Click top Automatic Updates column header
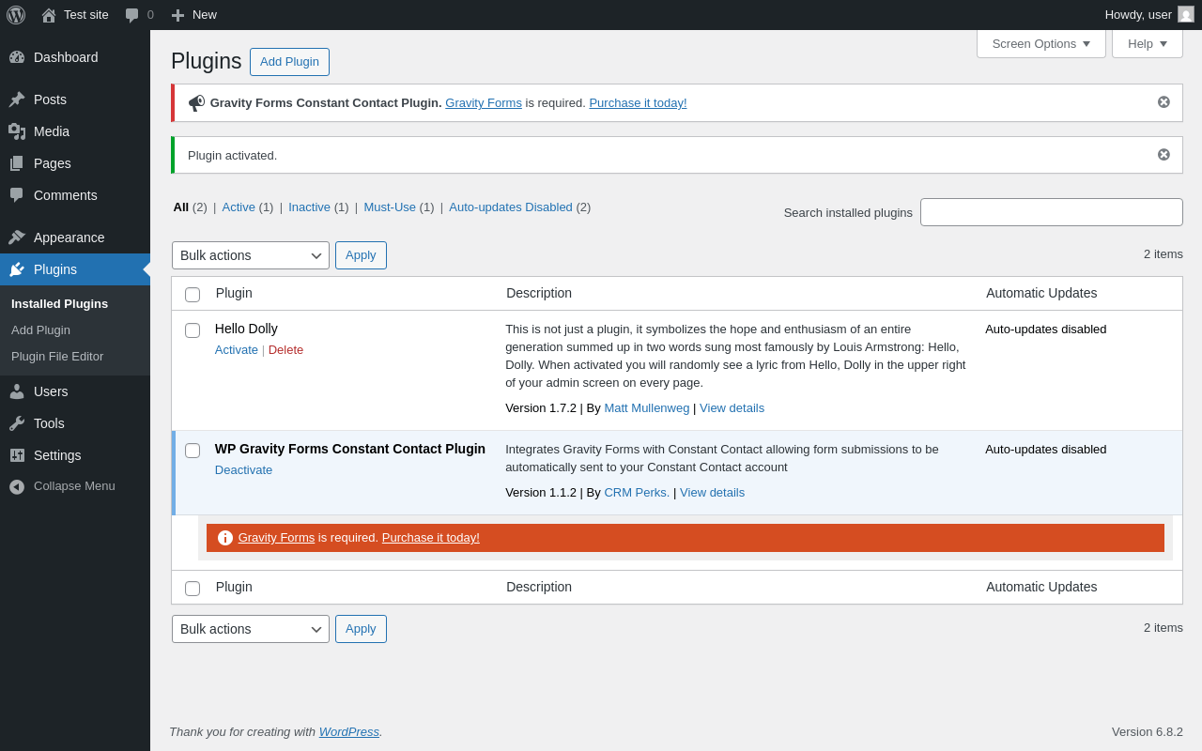This screenshot has height=751, width=1202. click(x=1041, y=293)
